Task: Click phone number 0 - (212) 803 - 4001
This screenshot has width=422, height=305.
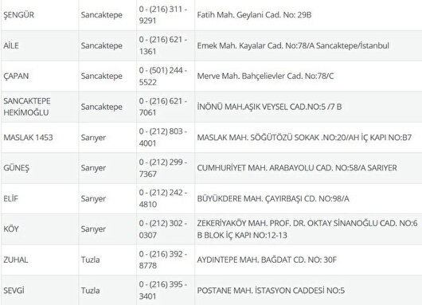Action: click(x=163, y=137)
